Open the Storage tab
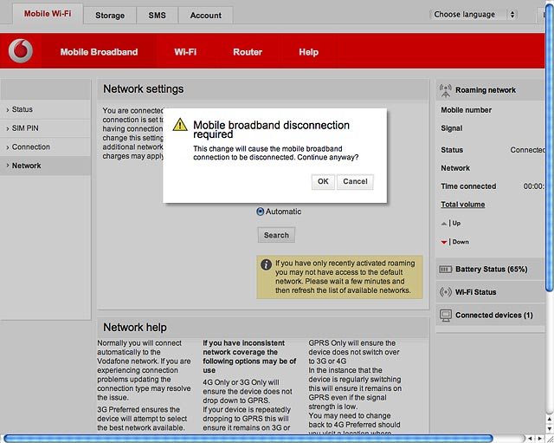The width and height of the screenshot is (554, 443). 110,16
